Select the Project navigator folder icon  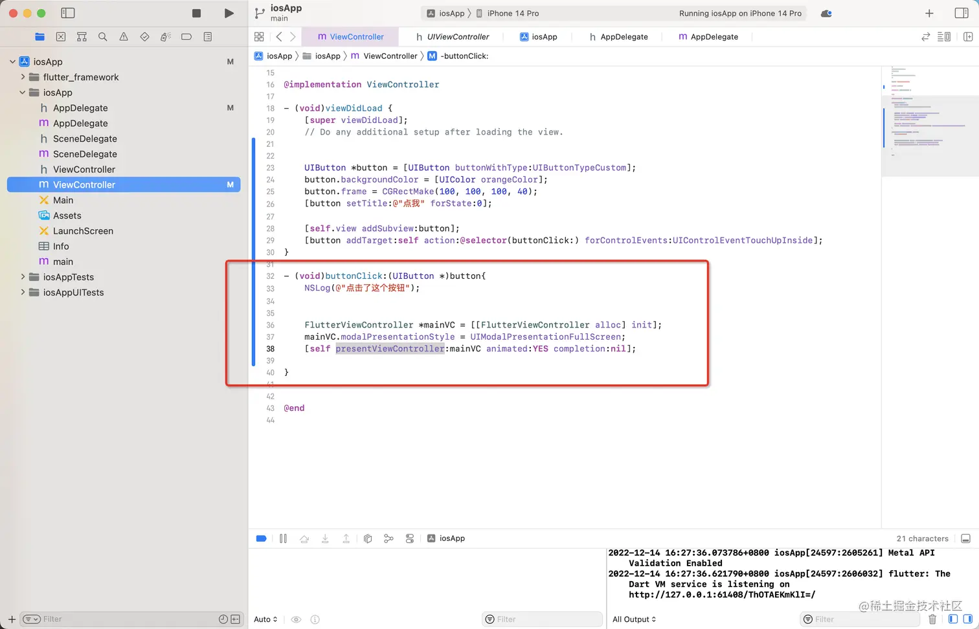(40, 37)
